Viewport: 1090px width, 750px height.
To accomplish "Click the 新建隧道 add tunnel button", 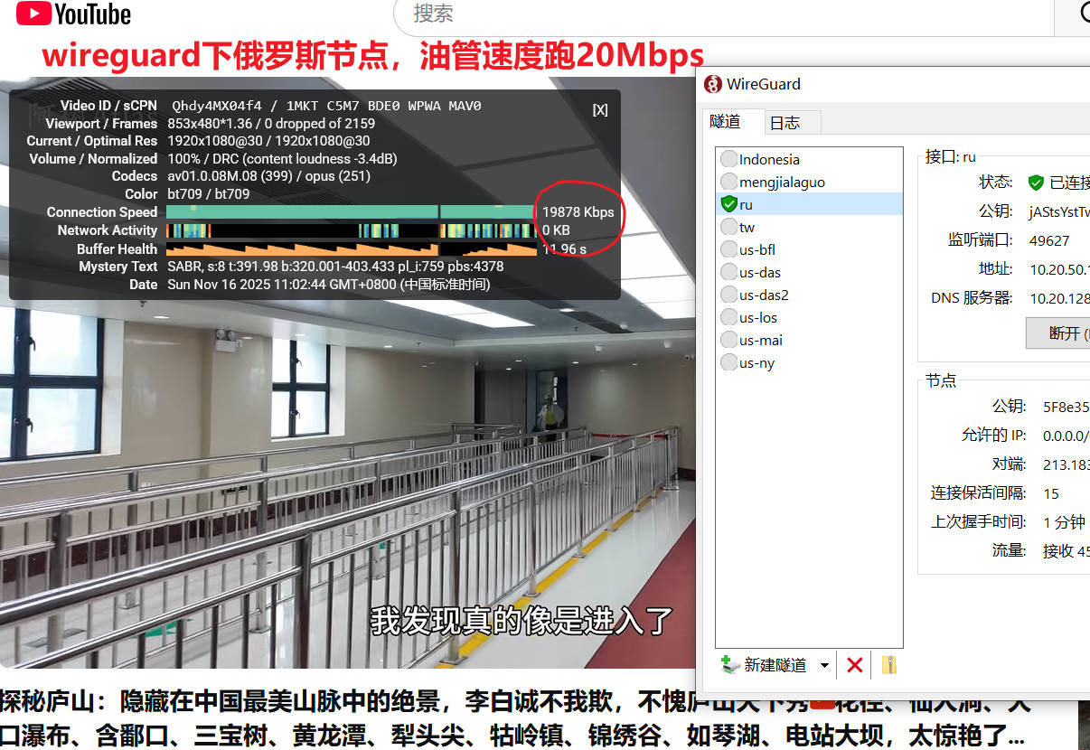I will (x=764, y=666).
